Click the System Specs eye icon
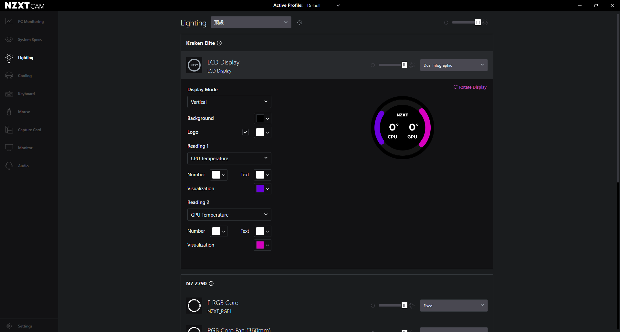 (x=9, y=39)
